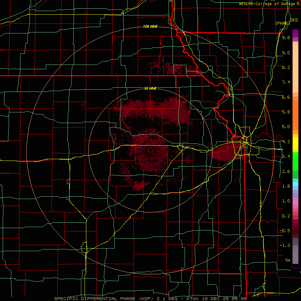The width and height of the screenshot is (301, 301).
Task: Select the 9.8 value on the scale
Action: (286, 38)
